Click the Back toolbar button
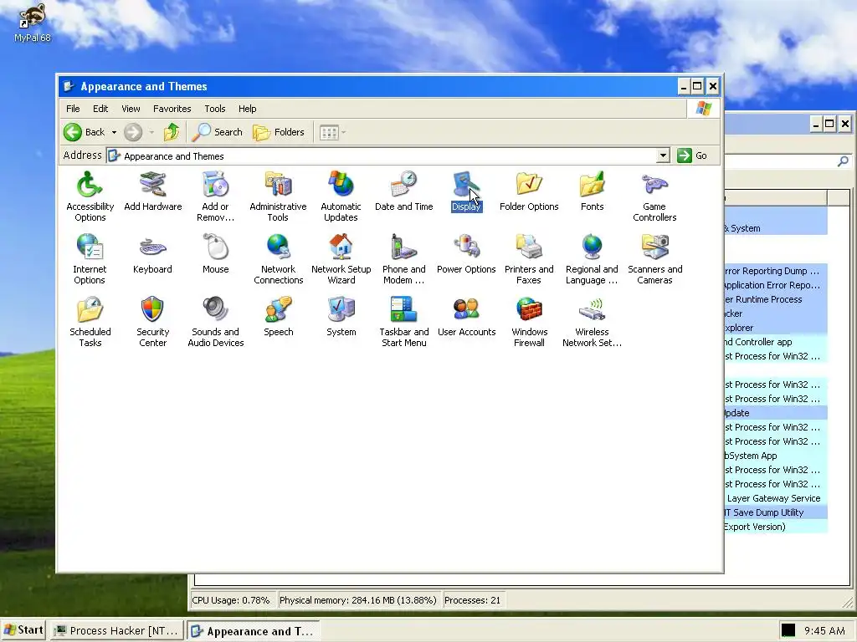The width and height of the screenshot is (857, 642). [x=85, y=132]
